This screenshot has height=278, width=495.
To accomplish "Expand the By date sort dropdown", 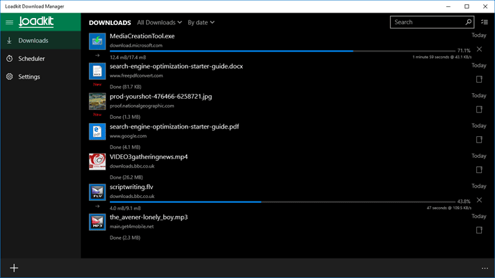I will tap(201, 22).
